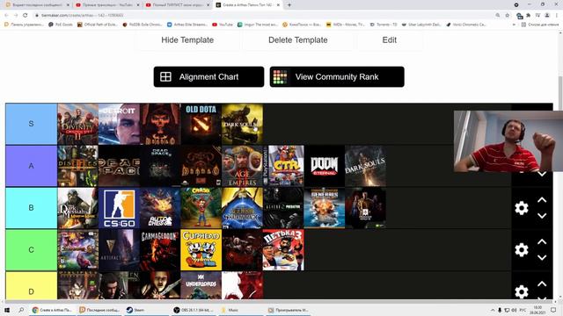Select the Петька 3 cover

283,249
